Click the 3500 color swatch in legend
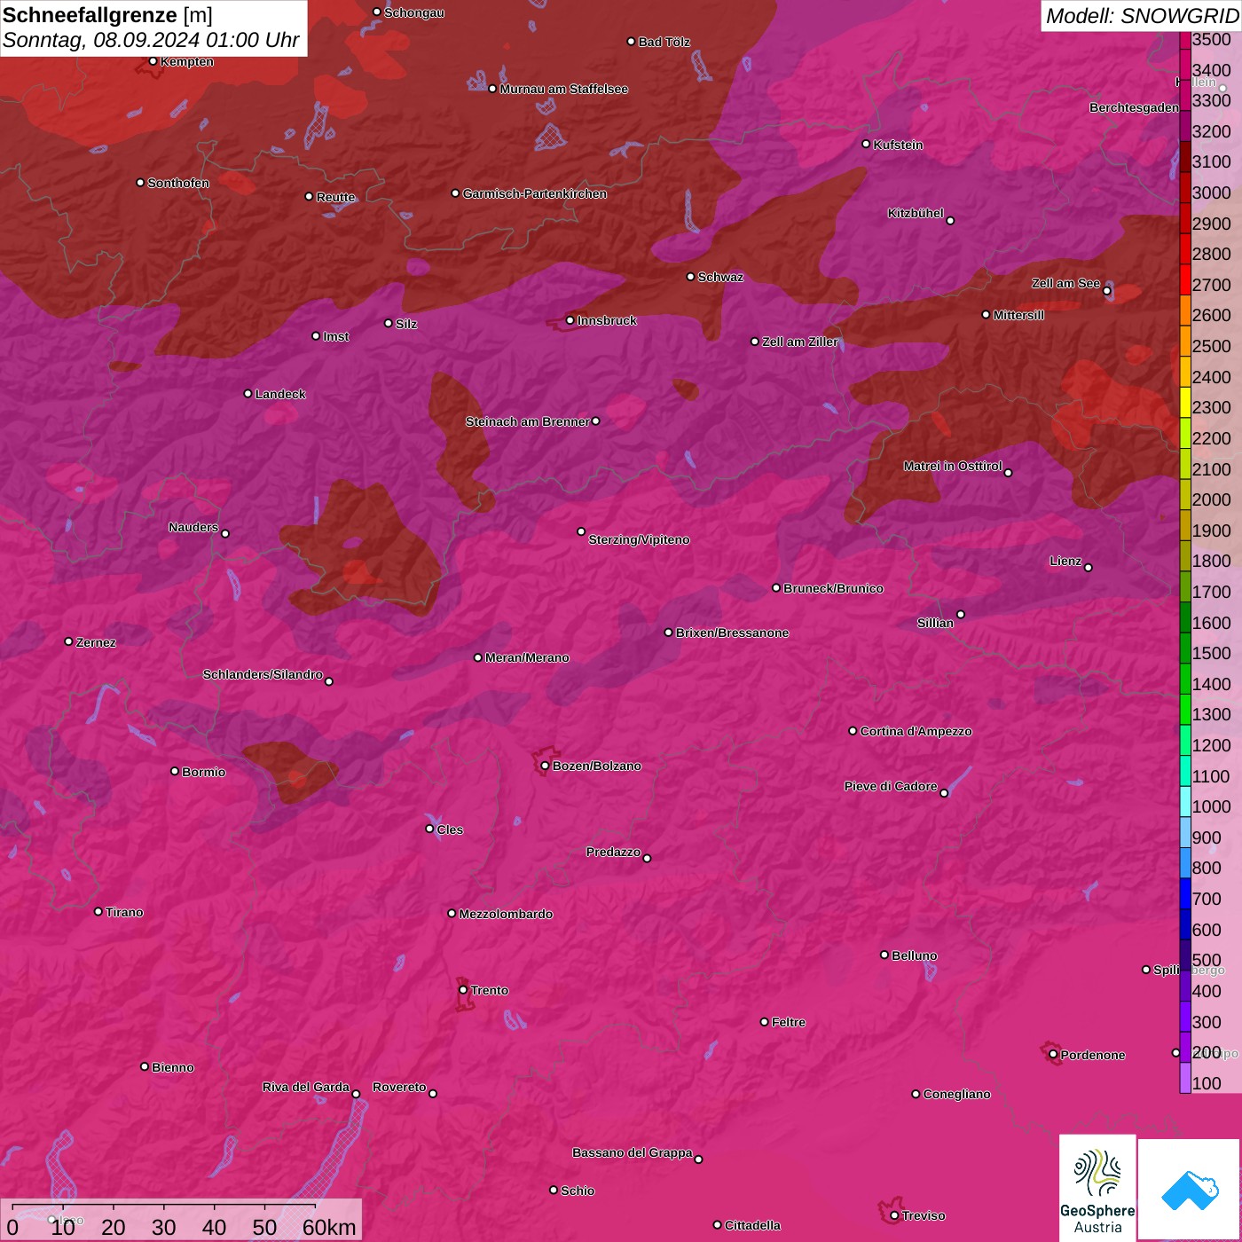This screenshot has width=1242, height=1242. tap(1184, 40)
